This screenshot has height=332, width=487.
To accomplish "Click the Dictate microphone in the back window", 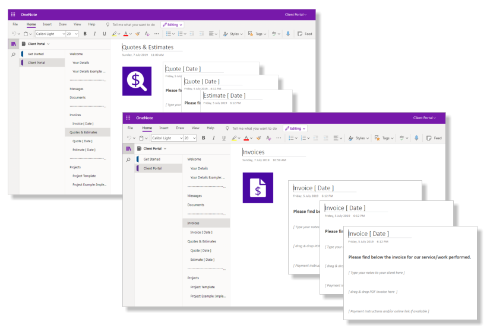I will [288, 34].
